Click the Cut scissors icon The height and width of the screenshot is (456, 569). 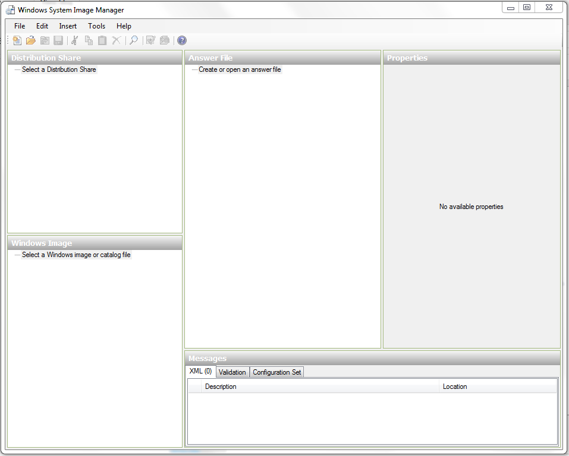[x=75, y=40]
